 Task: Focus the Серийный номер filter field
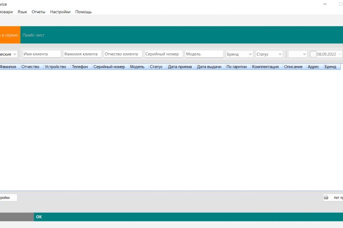163,54
